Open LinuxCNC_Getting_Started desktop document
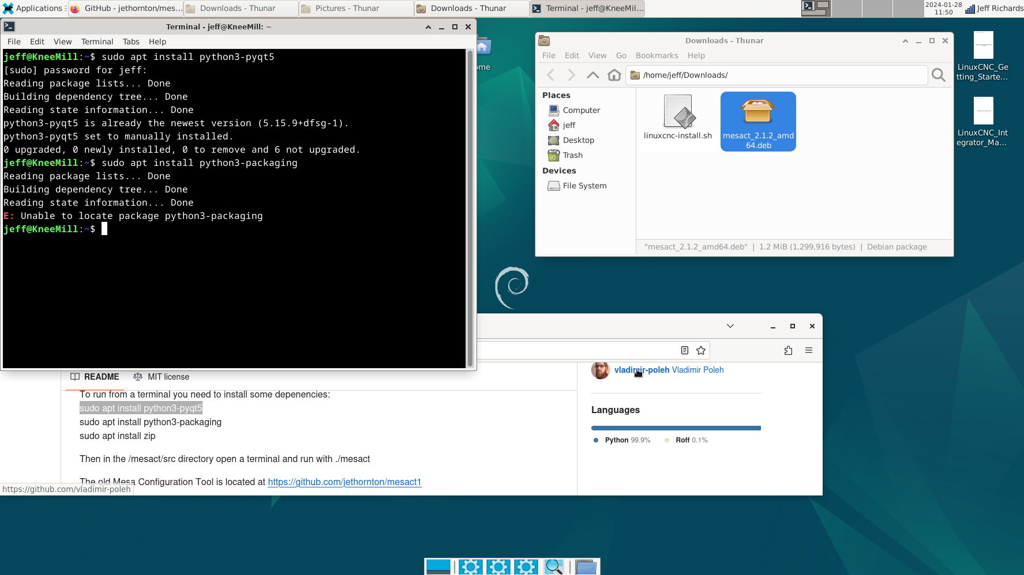This screenshot has width=1024, height=575. 983,56
